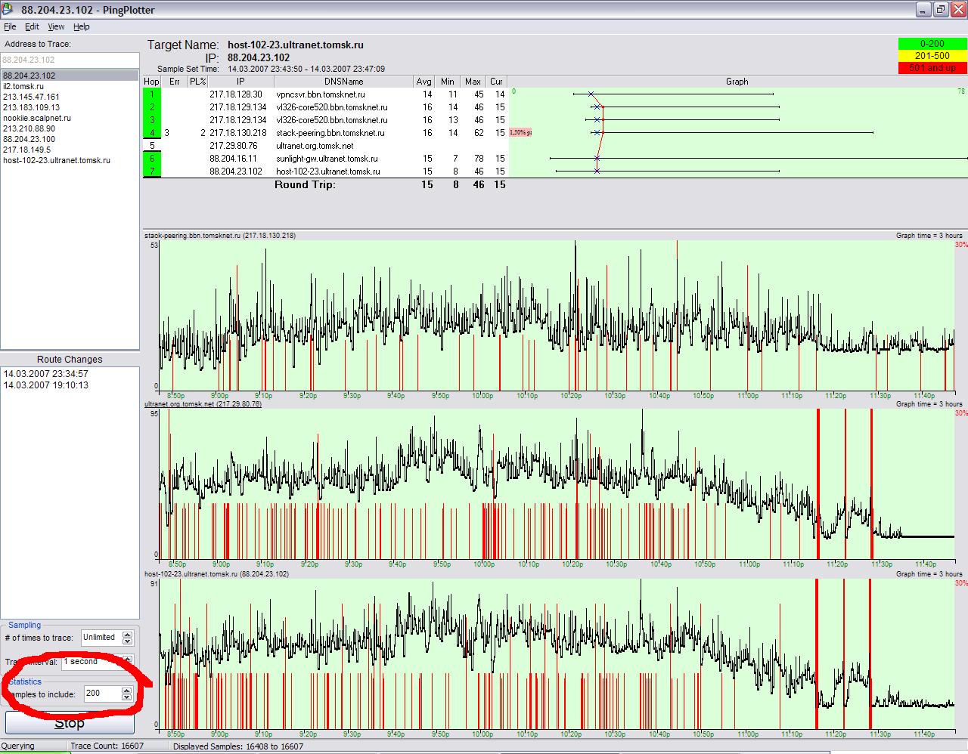Decrease the 'Samples to include' value
Viewport: 968px width, 754px height.
126,697
